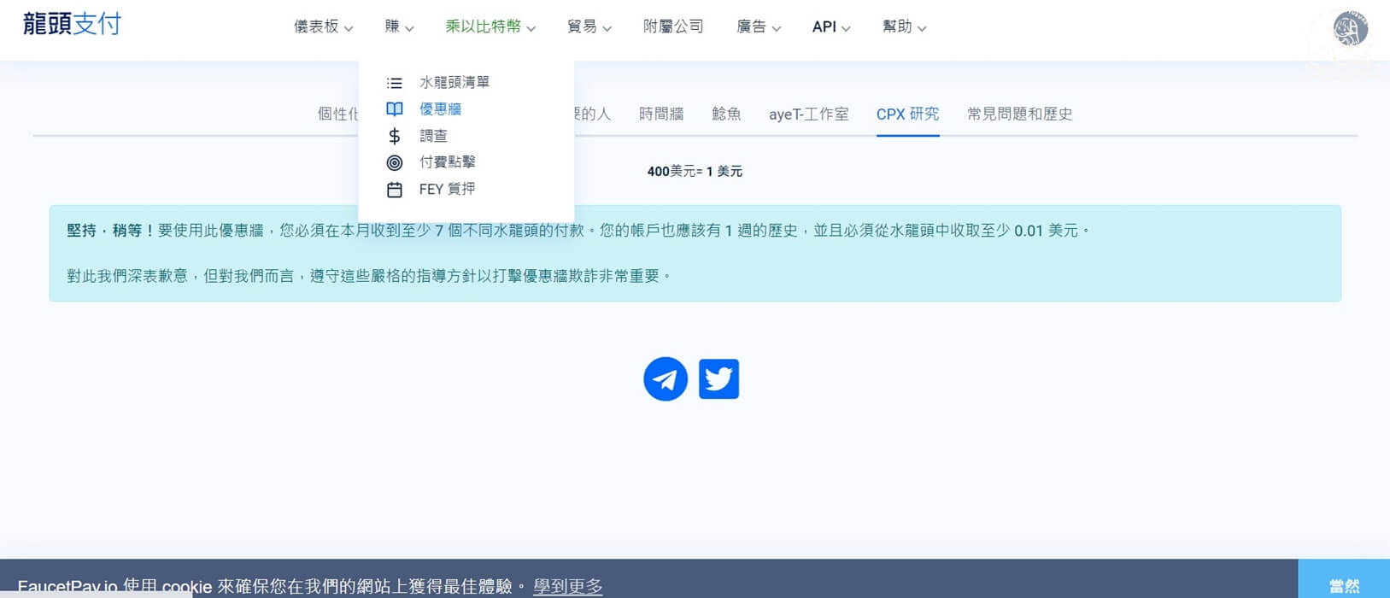Click the 付費點擊 target icon
This screenshot has width=1390, height=598.
click(x=395, y=162)
